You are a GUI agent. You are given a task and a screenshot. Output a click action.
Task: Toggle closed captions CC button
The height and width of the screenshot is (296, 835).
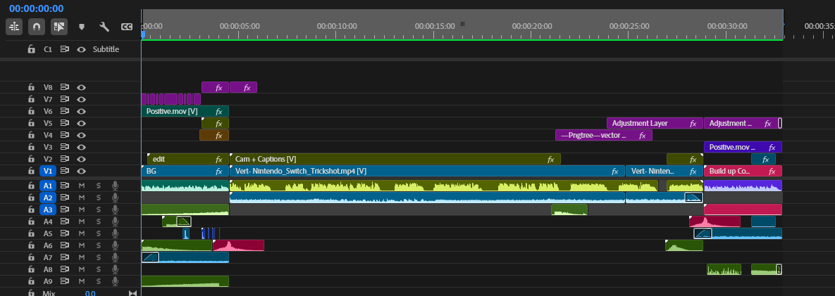pyautogui.click(x=127, y=27)
